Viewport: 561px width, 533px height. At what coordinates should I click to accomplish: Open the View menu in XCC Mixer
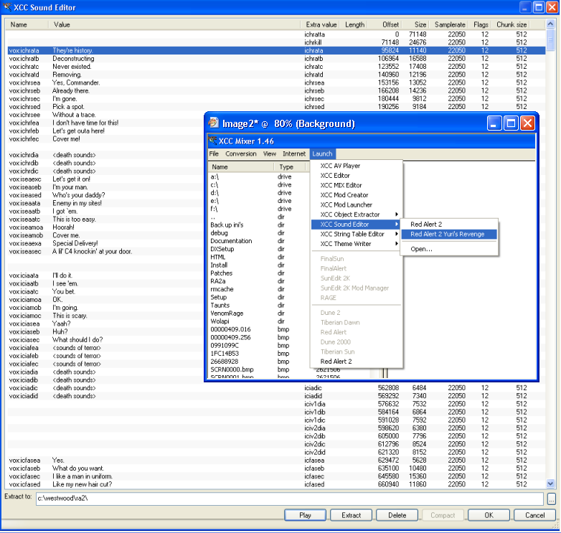270,154
